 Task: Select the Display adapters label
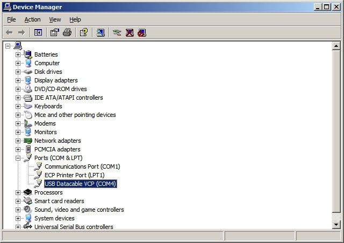tap(56, 80)
